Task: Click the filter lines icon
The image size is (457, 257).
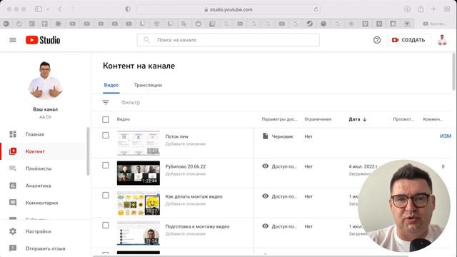Action: 106,102
